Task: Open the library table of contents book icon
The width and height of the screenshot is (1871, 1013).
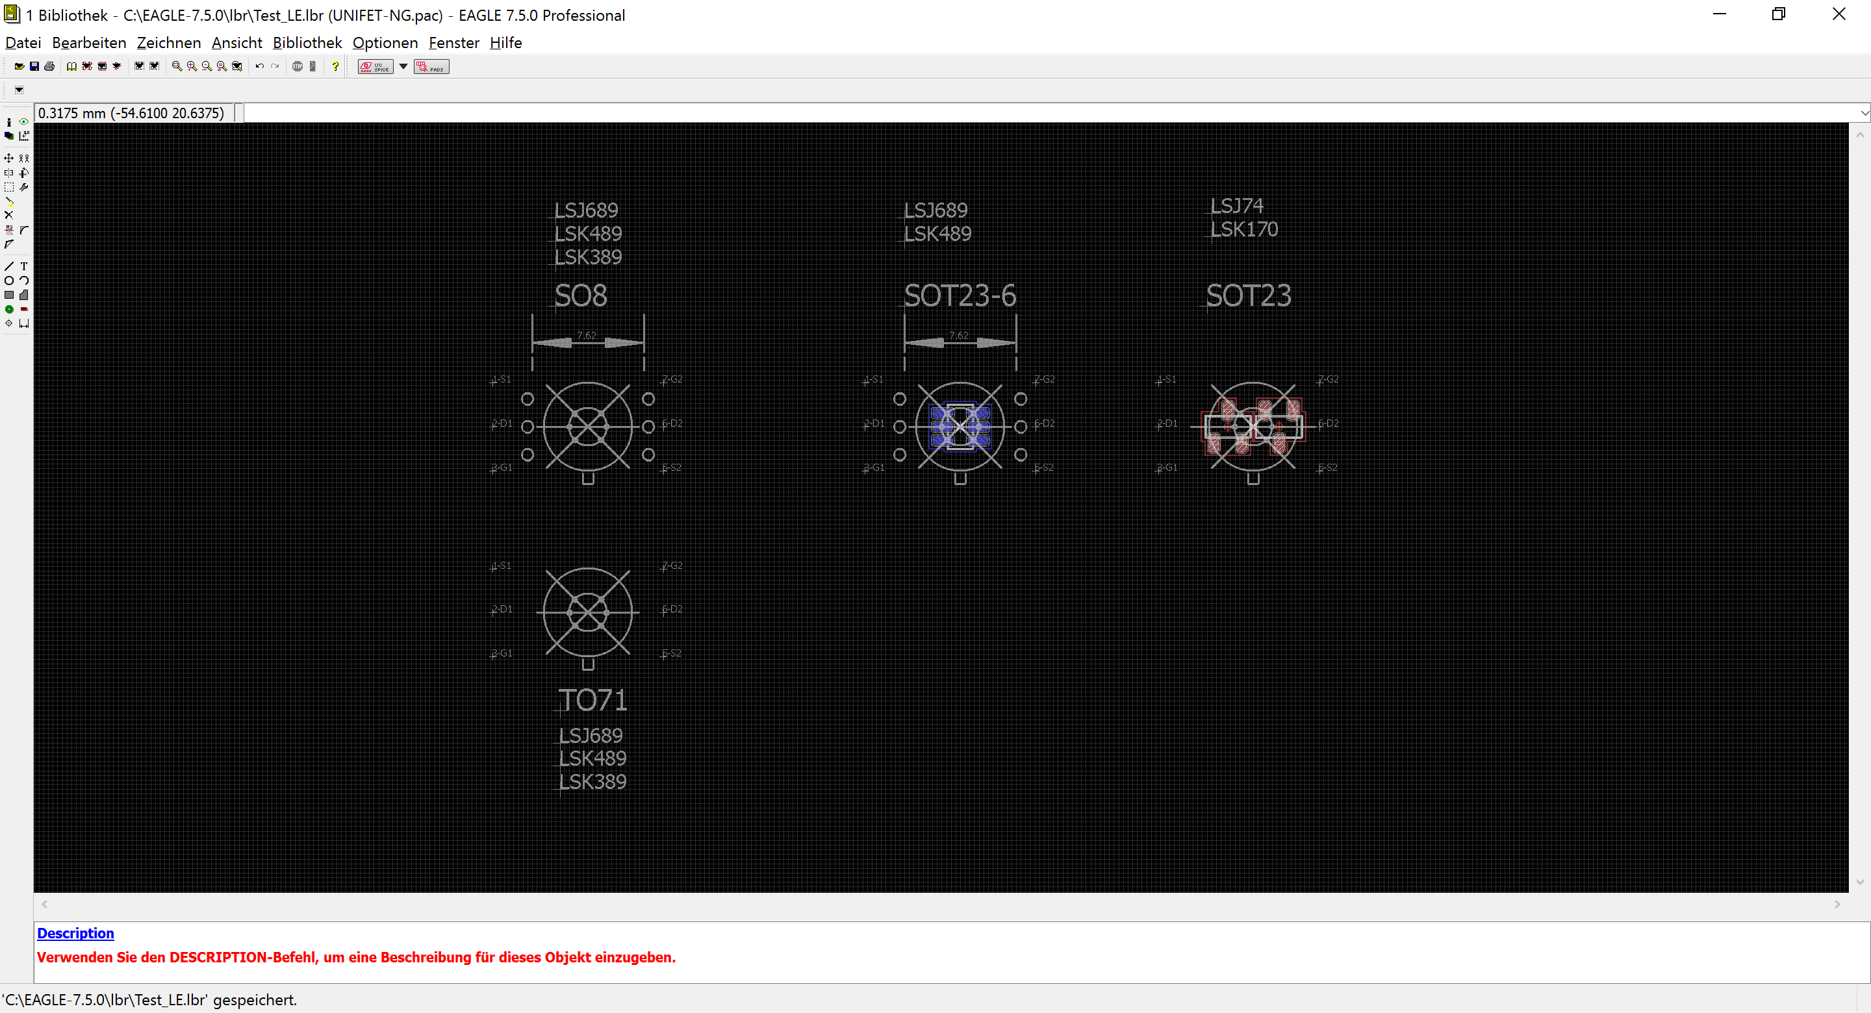Action: tap(72, 67)
